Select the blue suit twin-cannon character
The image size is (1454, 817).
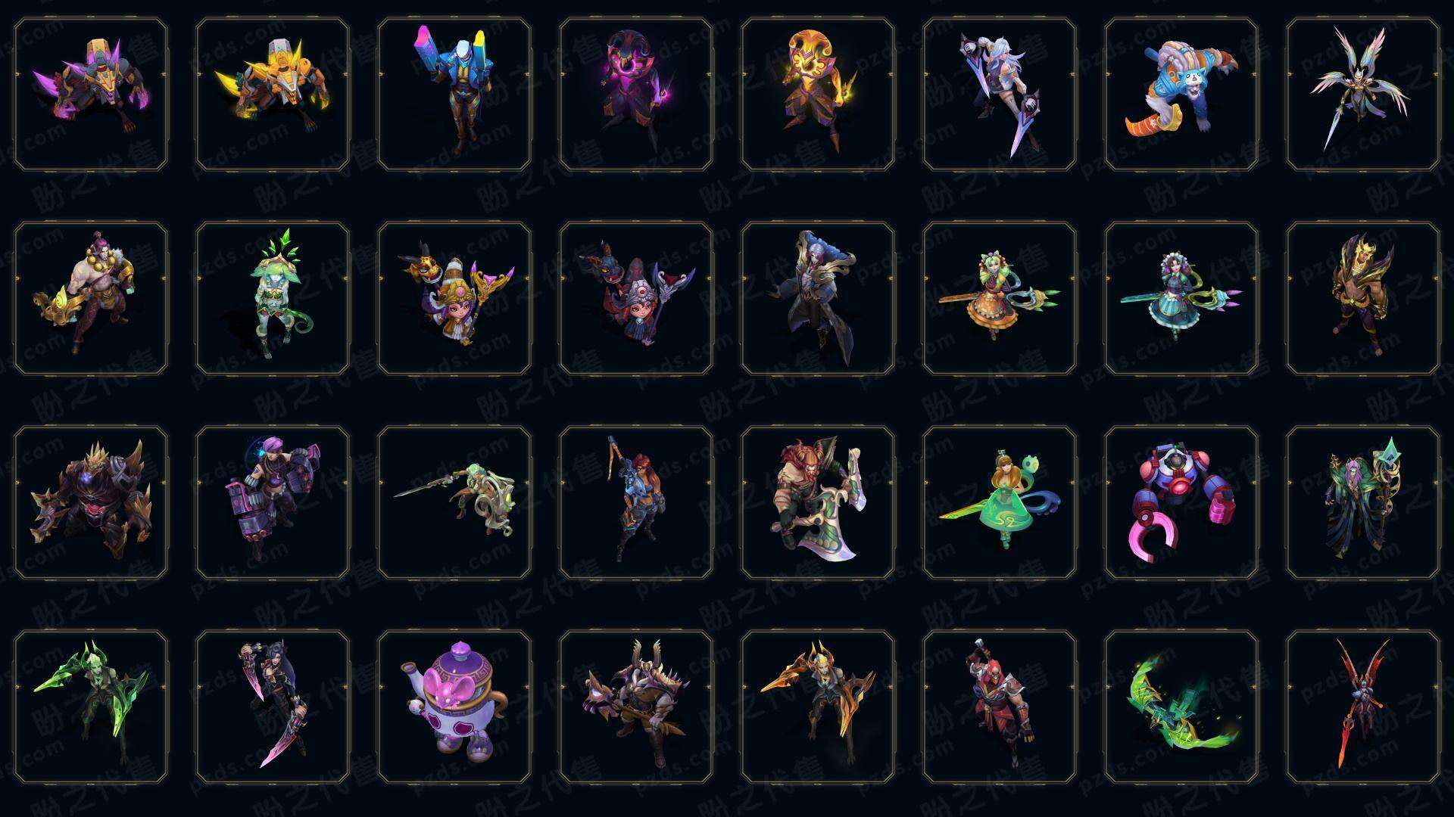(x=454, y=95)
